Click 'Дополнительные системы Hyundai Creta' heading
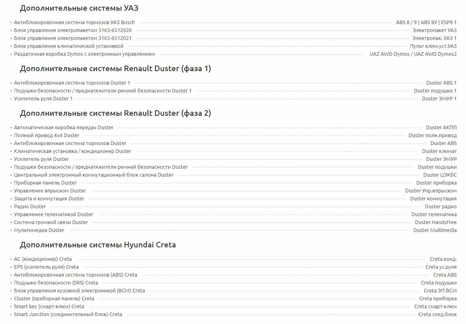The height and width of the screenshot is (324, 466). [98, 245]
